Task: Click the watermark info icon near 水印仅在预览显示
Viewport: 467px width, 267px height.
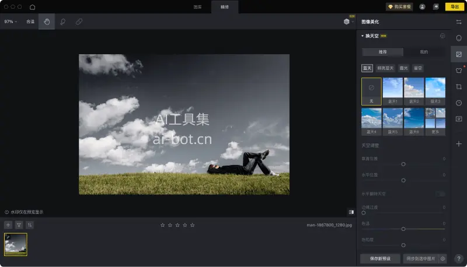Action: point(6,212)
